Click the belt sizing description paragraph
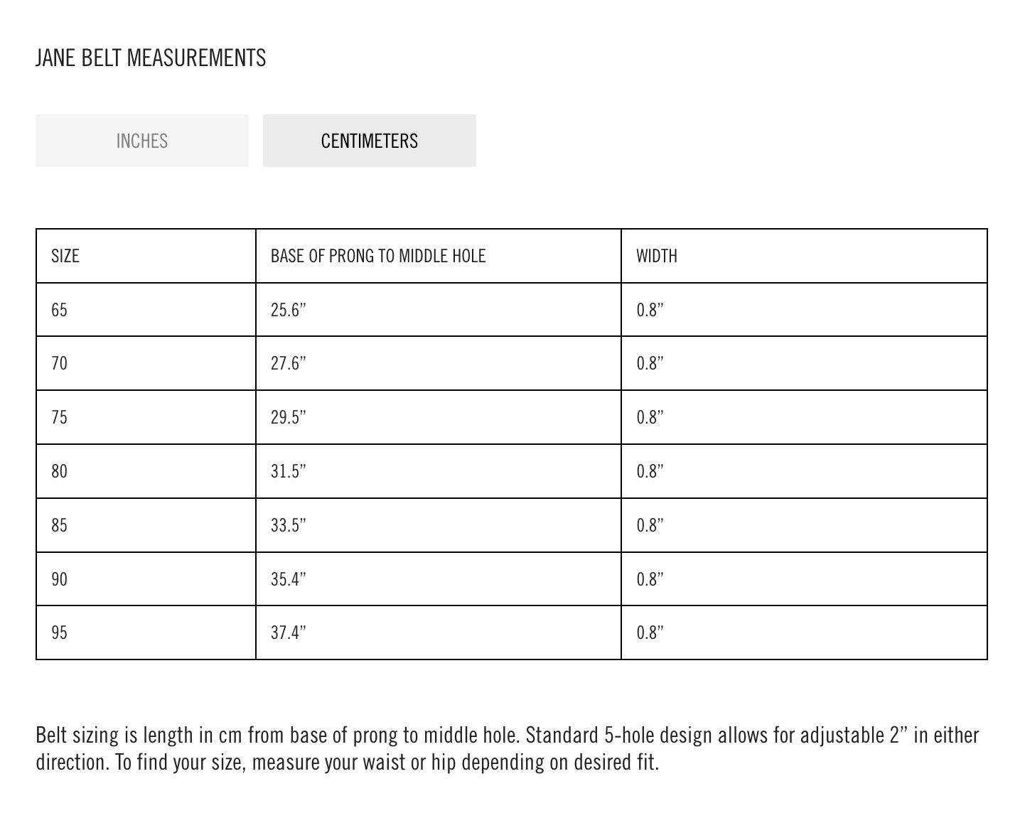The width and height of the screenshot is (1025, 813). (508, 748)
